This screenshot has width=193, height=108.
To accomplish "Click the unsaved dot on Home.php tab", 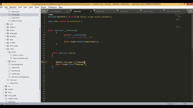I will click(x=91, y=11).
